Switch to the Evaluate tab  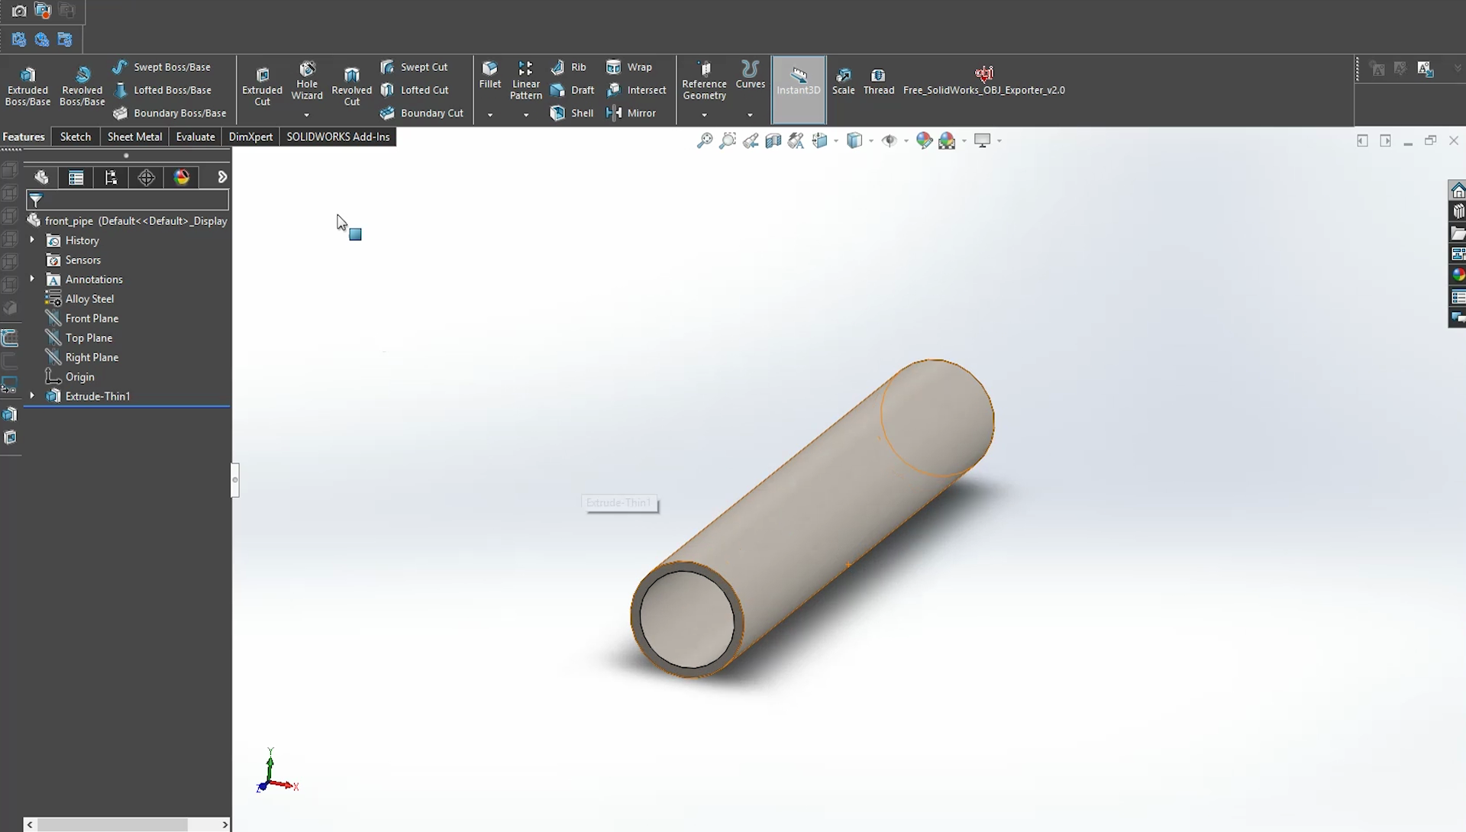(x=195, y=137)
